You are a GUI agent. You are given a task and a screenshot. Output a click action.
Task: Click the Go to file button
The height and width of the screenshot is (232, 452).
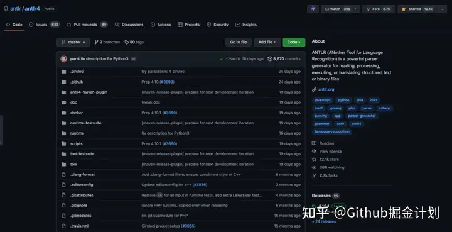tap(239, 42)
